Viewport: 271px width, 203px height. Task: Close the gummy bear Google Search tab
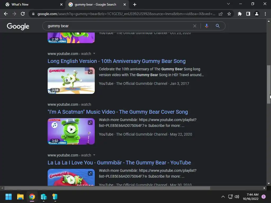click(x=125, y=4)
